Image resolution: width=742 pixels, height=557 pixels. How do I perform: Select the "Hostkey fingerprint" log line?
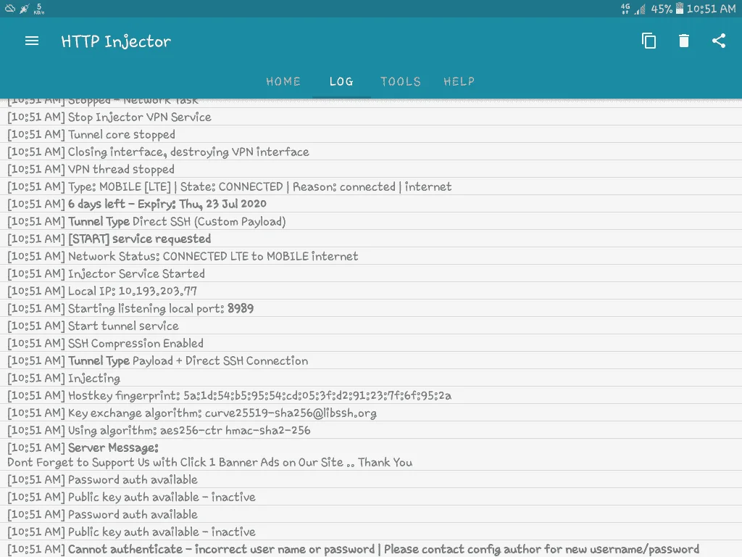pyautogui.click(x=371, y=395)
